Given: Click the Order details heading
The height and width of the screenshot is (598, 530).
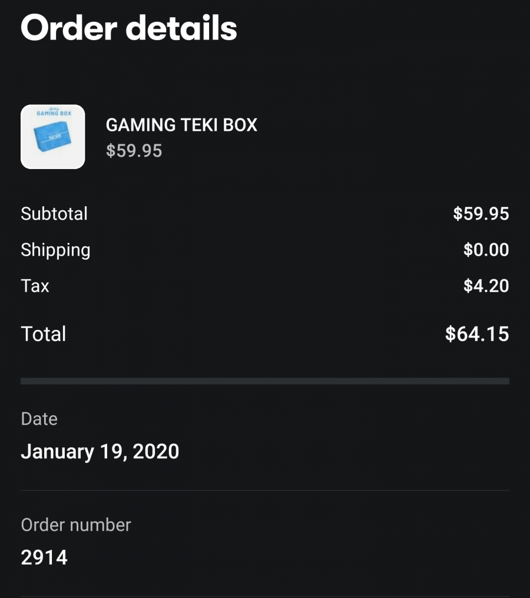Looking at the screenshot, I should click(129, 28).
